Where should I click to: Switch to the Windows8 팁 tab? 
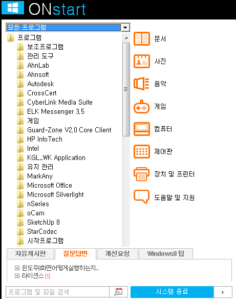tap(166, 254)
